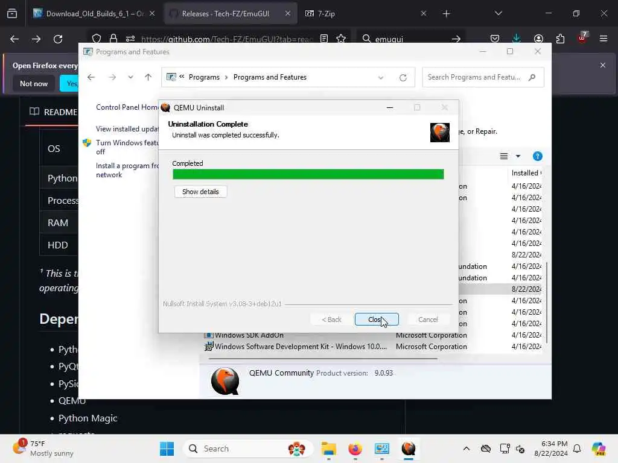
Task: Open the blue help icon
Action: [537, 156]
